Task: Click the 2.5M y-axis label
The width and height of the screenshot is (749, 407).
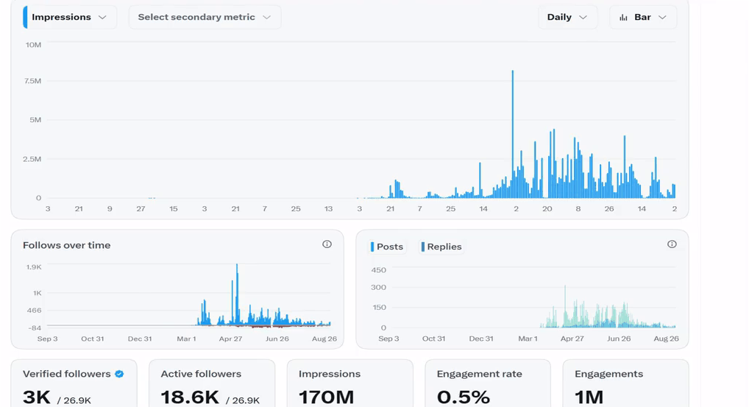Action: click(32, 159)
